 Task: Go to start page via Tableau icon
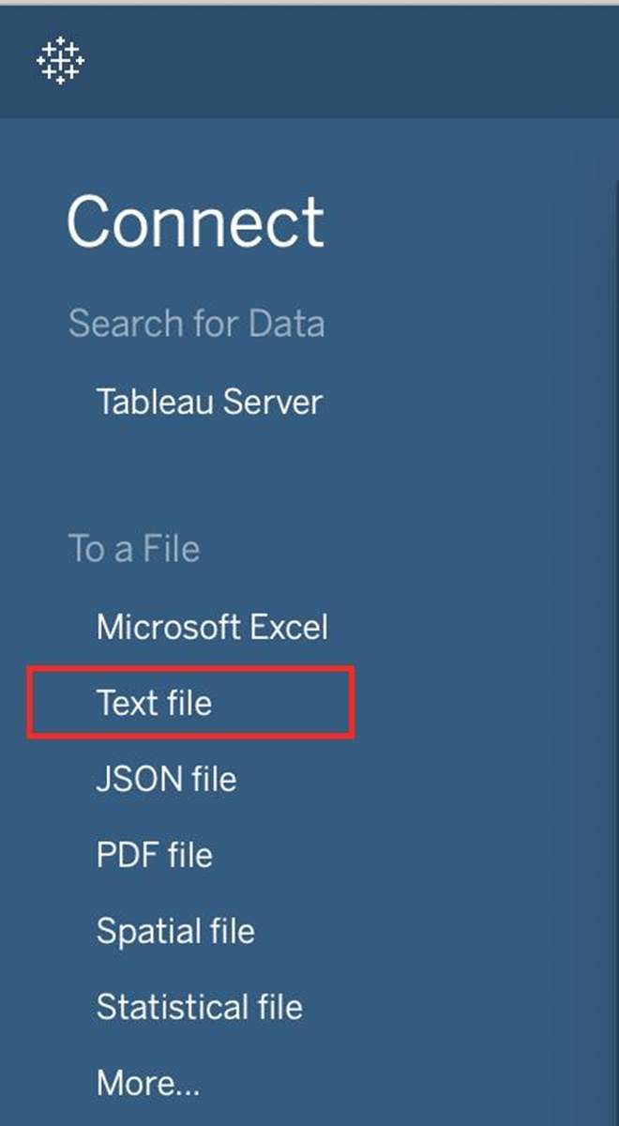click(60, 61)
